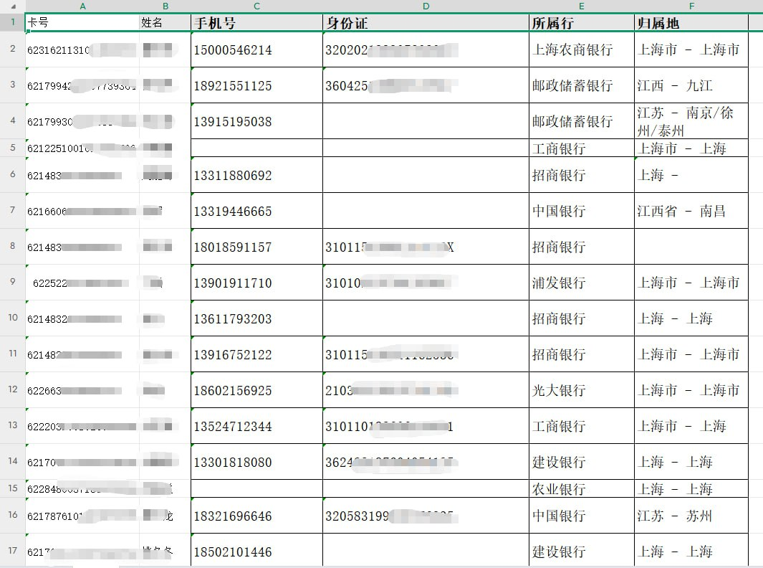This screenshot has width=763, height=568.
Task: Select the column C header
Action: coord(256,6)
